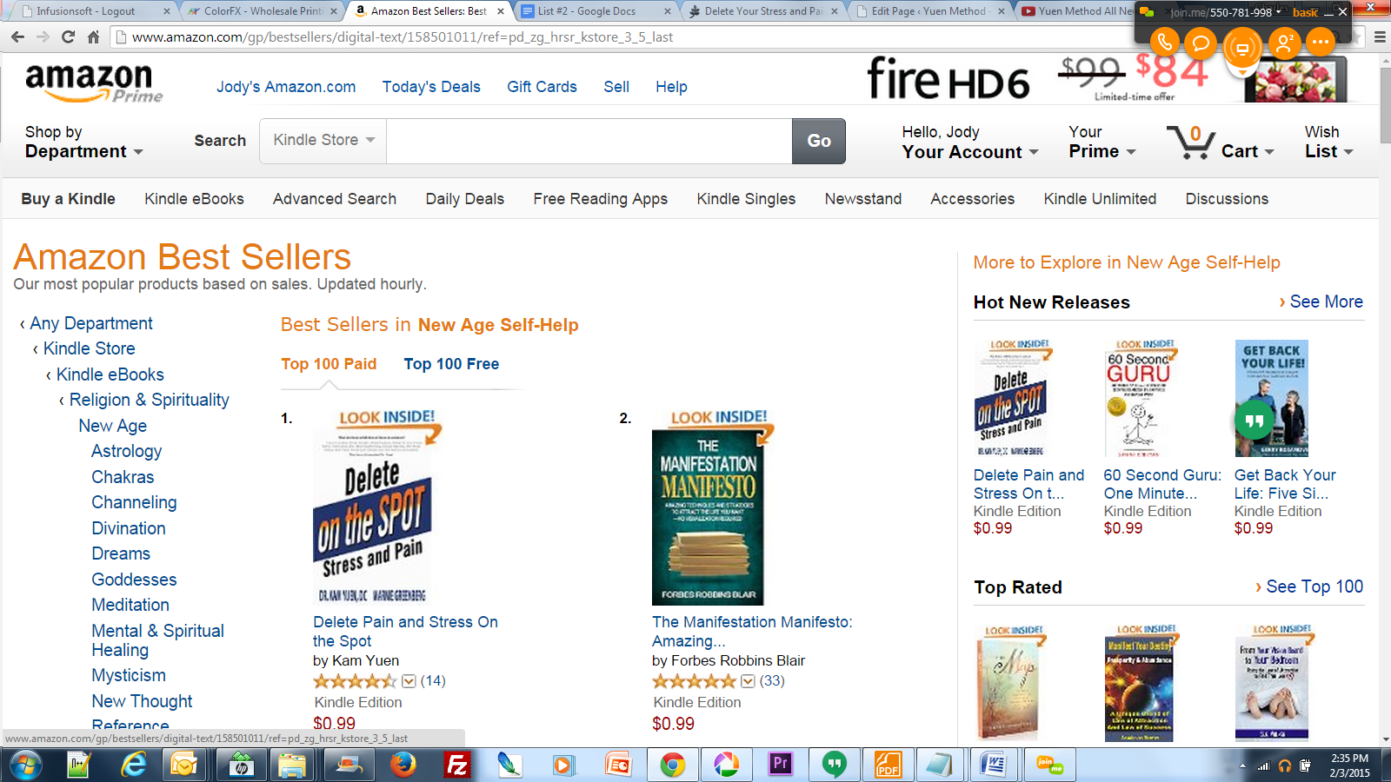
Task: Open FileZilla from the taskbar
Action: pyautogui.click(x=456, y=765)
